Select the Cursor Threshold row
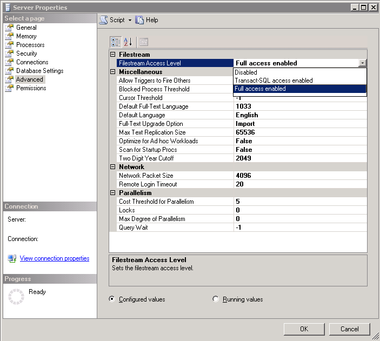The width and height of the screenshot is (380, 341). [x=175, y=98]
